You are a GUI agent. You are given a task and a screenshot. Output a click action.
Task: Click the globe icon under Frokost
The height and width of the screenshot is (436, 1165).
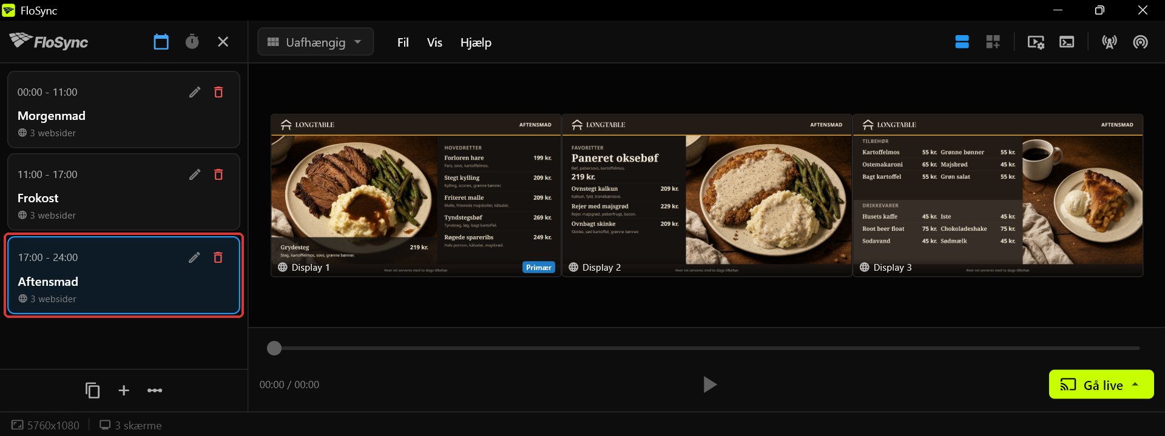pyautogui.click(x=22, y=215)
